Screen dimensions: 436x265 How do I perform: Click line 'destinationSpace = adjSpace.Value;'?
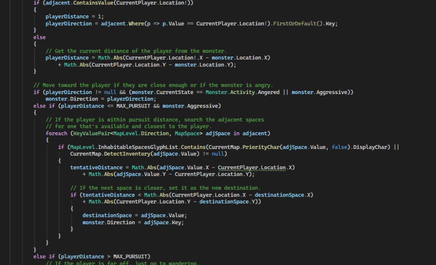click(x=135, y=216)
